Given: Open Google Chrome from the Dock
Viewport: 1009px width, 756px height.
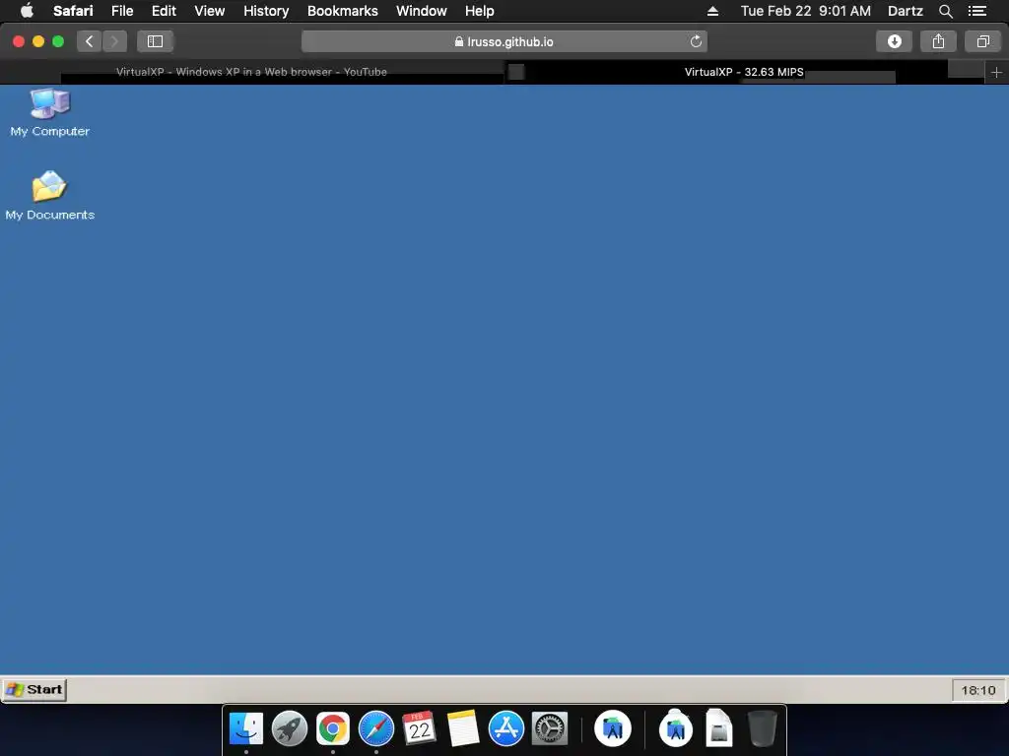Looking at the screenshot, I should point(333,729).
